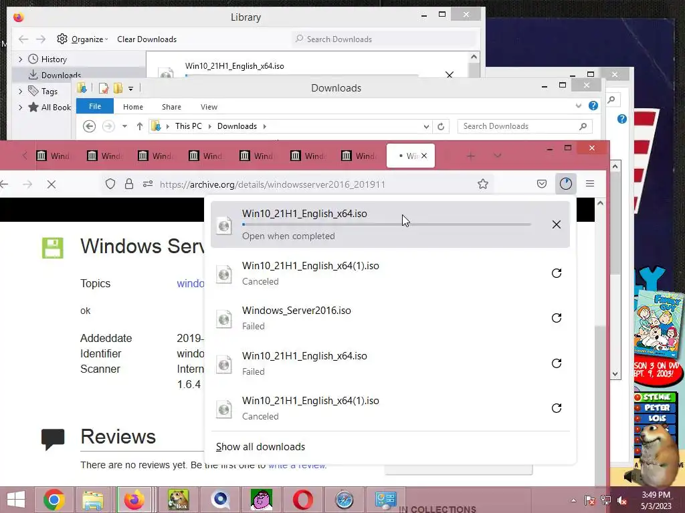Click the Topics link on archive page
This screenshot has width=685, height=513.
pyautogui.click(x=190, y=283)
